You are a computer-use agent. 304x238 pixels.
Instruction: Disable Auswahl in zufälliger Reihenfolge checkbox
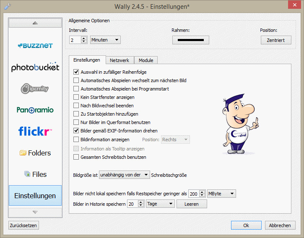pos(76,72)
